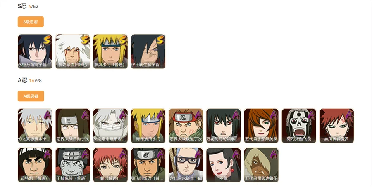The image size is (372, 187).
Task: Choose the 不缘 ninja portrait
Action: coord(224,165)
